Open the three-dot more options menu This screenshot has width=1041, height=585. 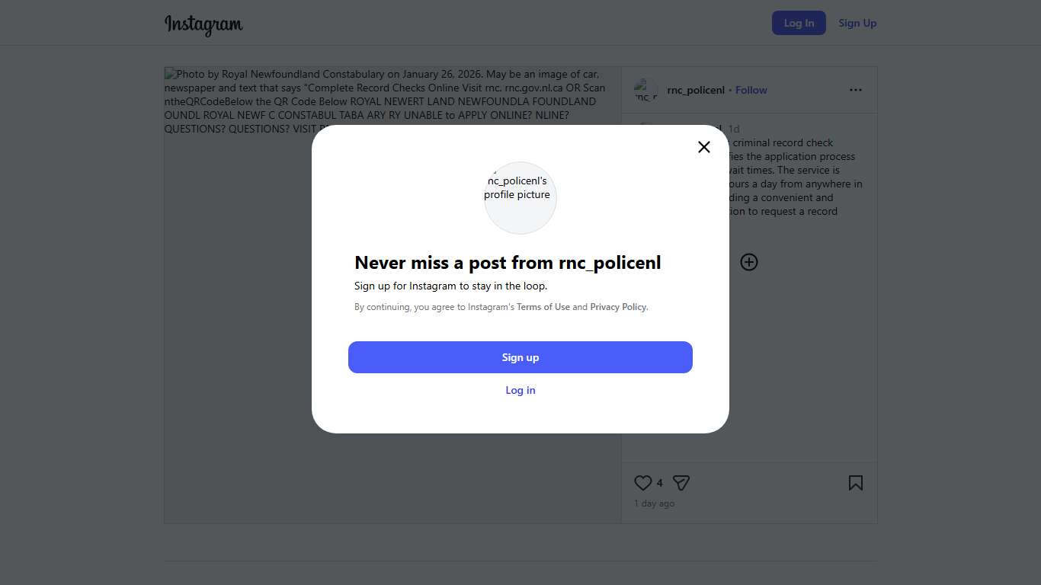click(x=856, y=90)
